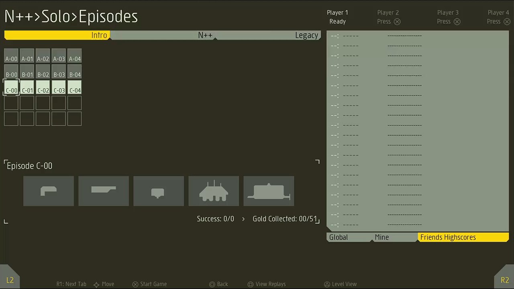514x289 pixels.
Task: Select episode A-01 tile
Action: point(27,56)
